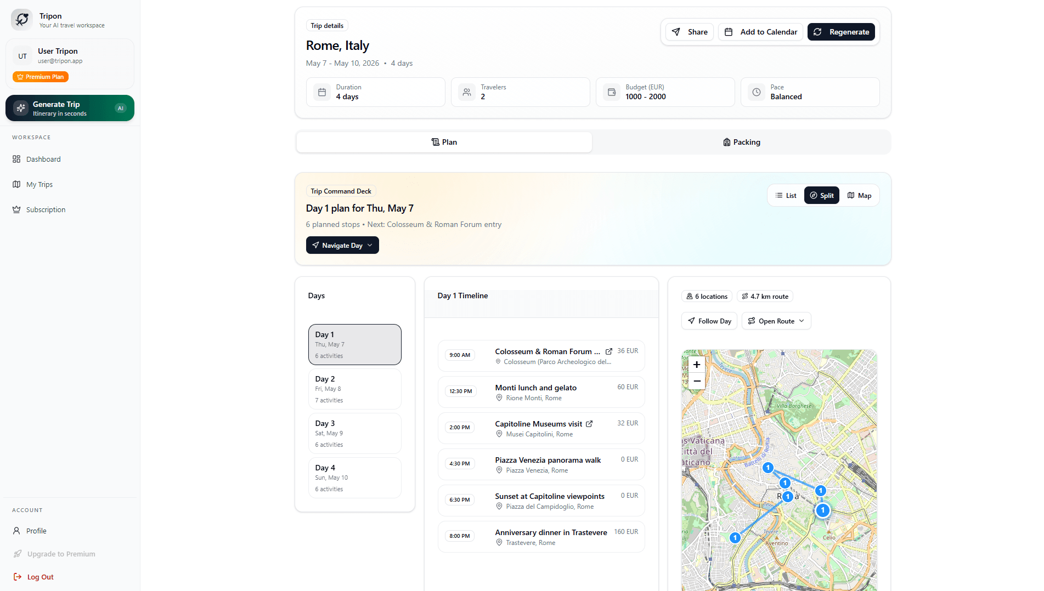Select the My Trips map icon
1044x591 pixels.
(16, 184)
